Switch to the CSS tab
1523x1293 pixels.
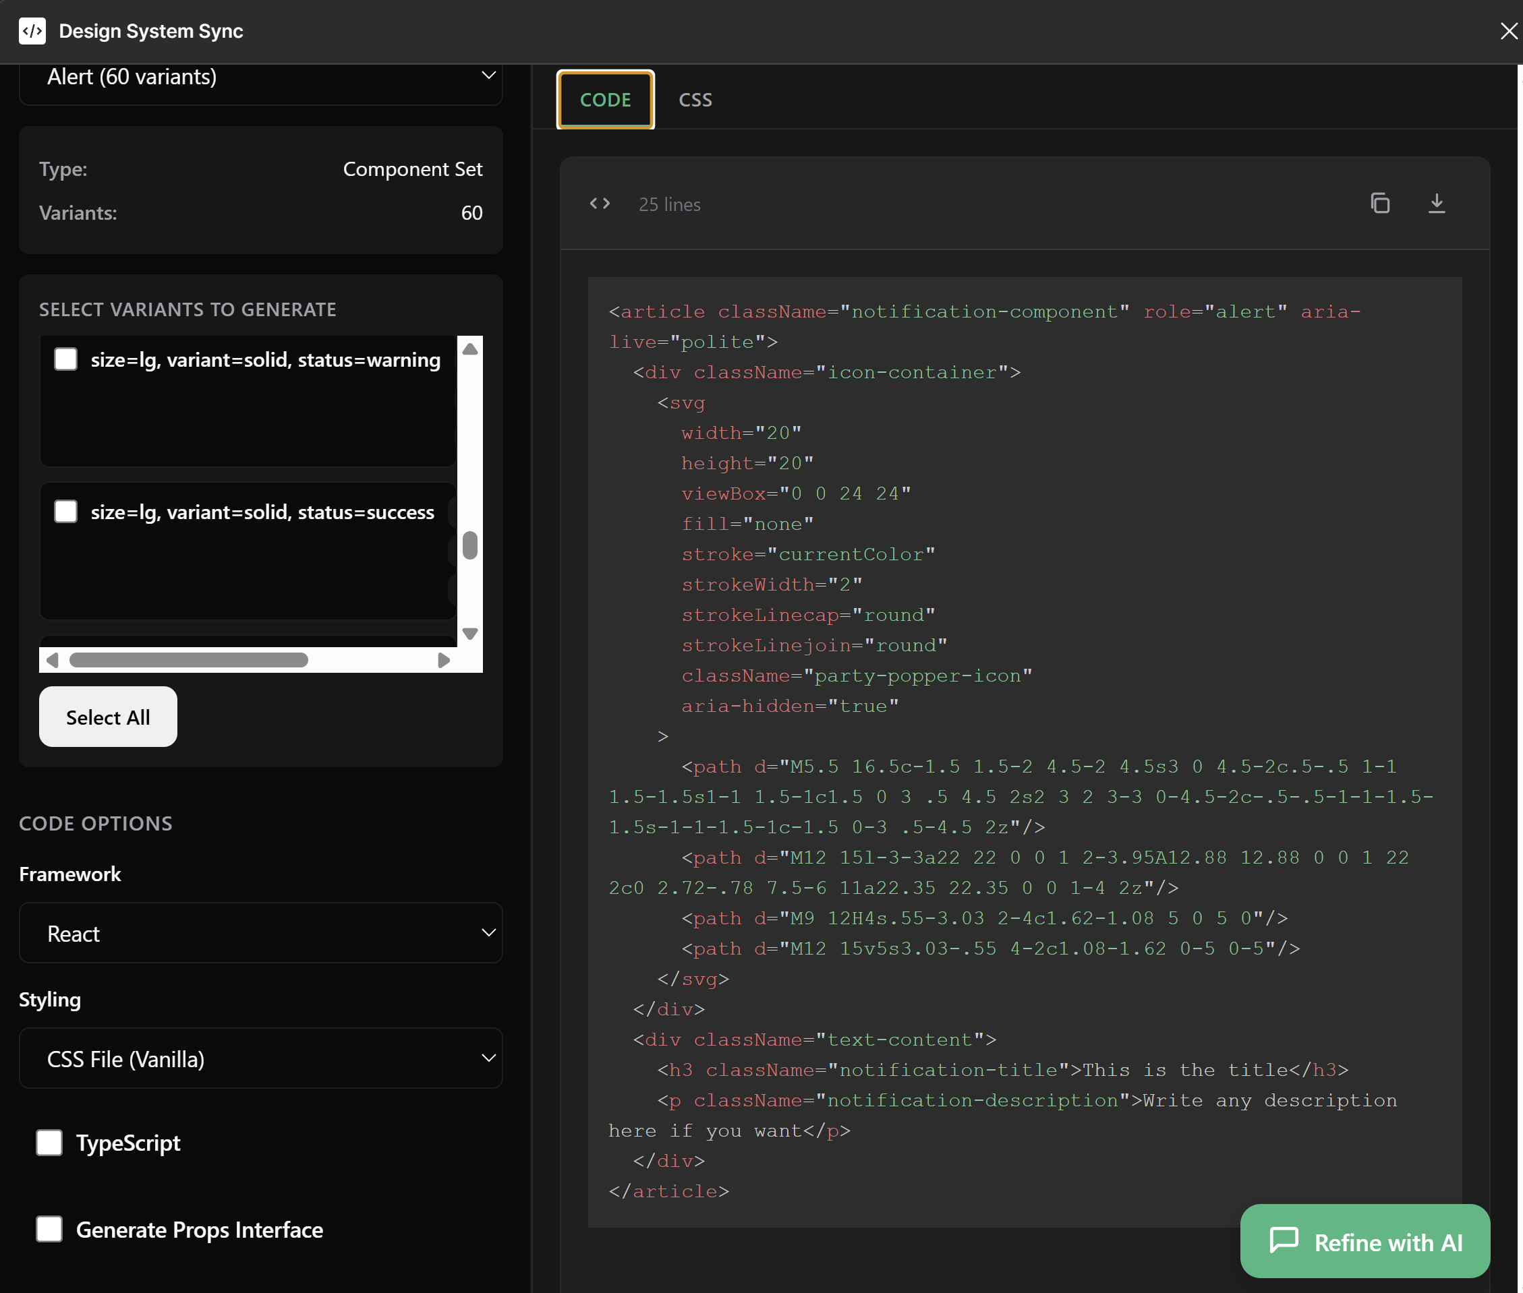(693, 100)
